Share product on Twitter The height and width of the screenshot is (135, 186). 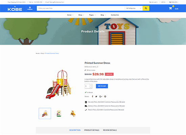[x=96, y=97]
